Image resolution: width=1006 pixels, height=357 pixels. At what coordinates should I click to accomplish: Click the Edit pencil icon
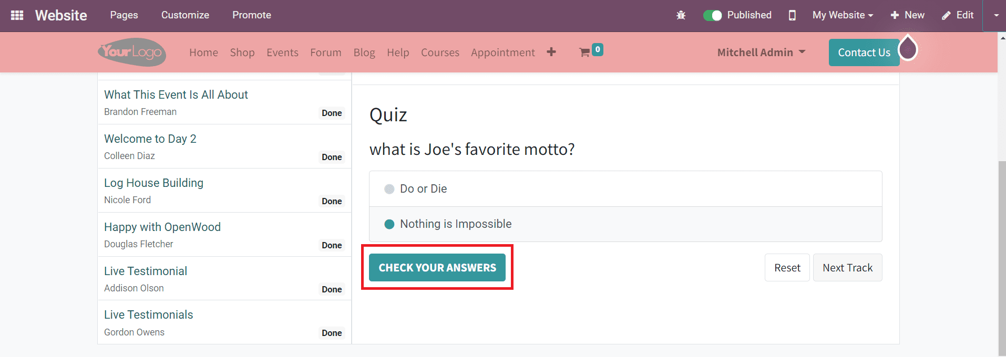pos(957,15)
